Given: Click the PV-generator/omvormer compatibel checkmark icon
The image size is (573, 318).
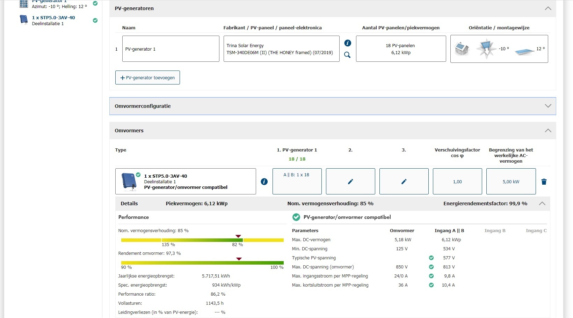Looking at the screenshot, I should coord(296,217).
